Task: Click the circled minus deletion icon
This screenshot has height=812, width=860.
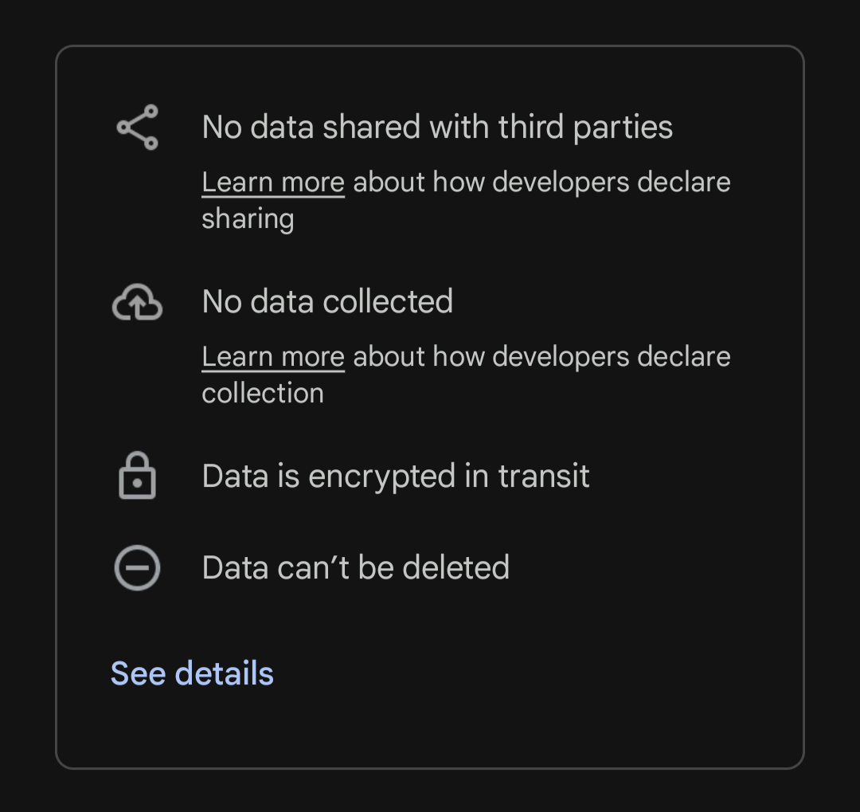Action: click(x=137, y=567)
